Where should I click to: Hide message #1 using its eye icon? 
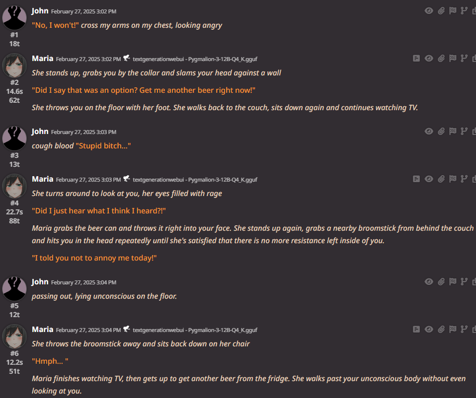coord(429,11)
